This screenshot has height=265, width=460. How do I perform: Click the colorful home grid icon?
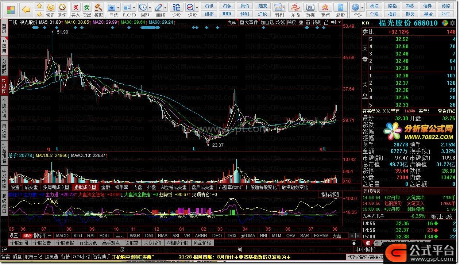coord(11,10)
